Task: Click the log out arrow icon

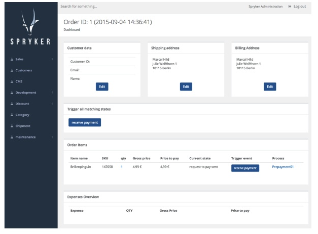Action: [x=290, y=7]
